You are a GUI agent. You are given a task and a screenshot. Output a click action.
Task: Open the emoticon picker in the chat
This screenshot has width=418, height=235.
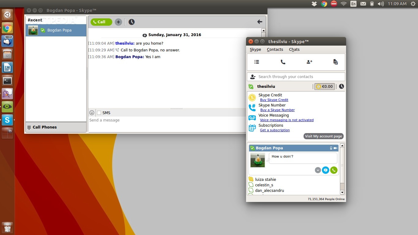click(91, 113)
